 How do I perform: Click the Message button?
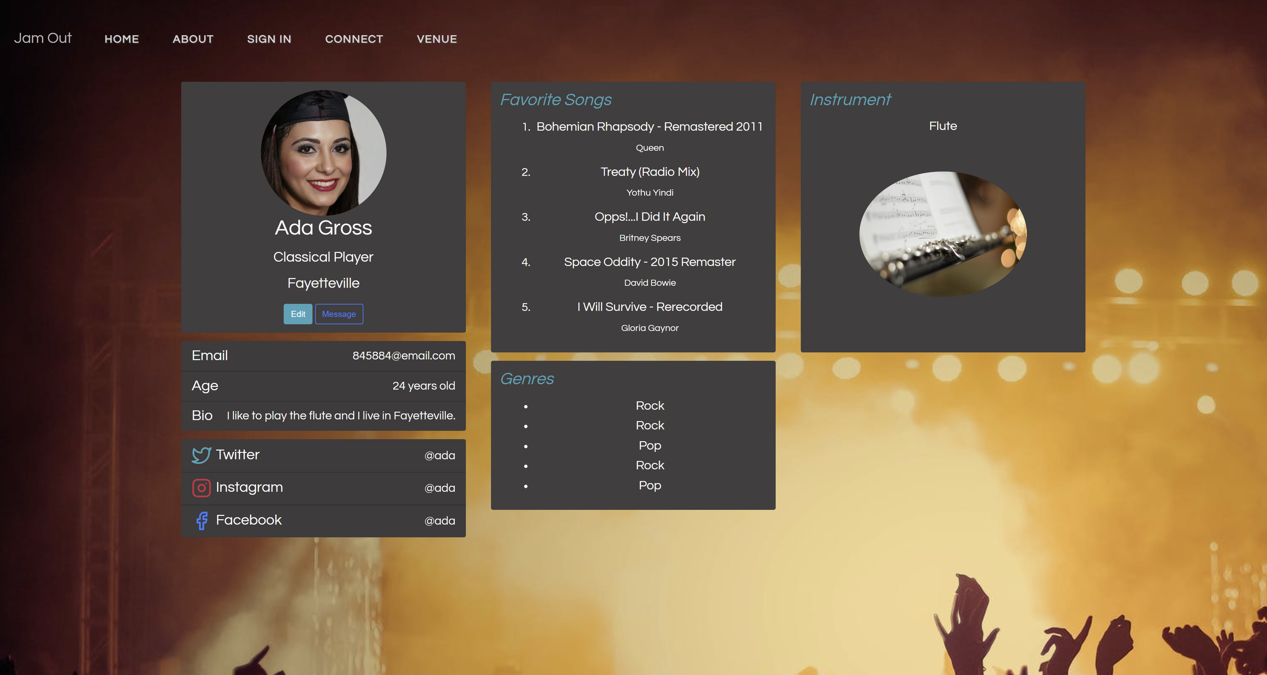tap(339, 314)
